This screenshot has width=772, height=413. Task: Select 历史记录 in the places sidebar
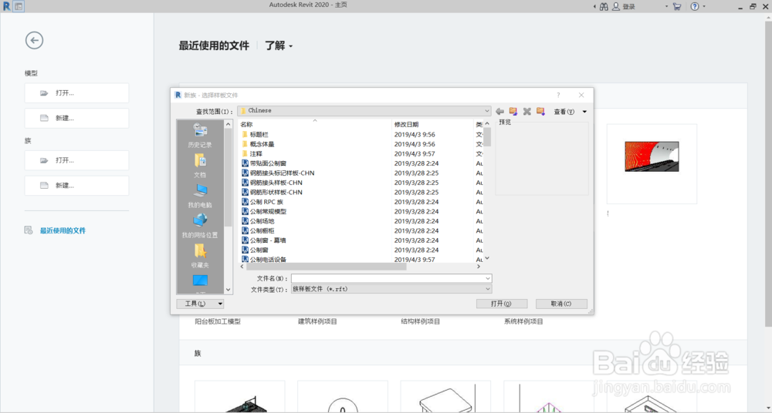200,136
